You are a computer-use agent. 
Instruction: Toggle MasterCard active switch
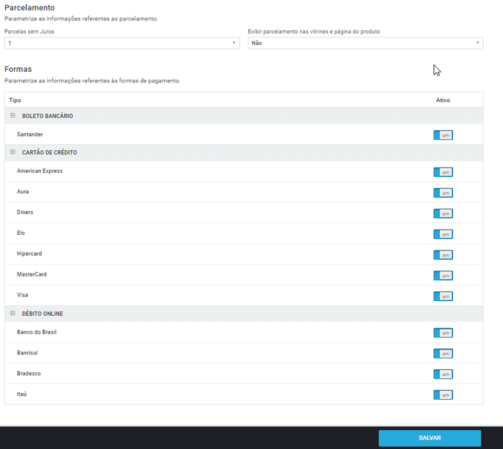click(443, 276)
